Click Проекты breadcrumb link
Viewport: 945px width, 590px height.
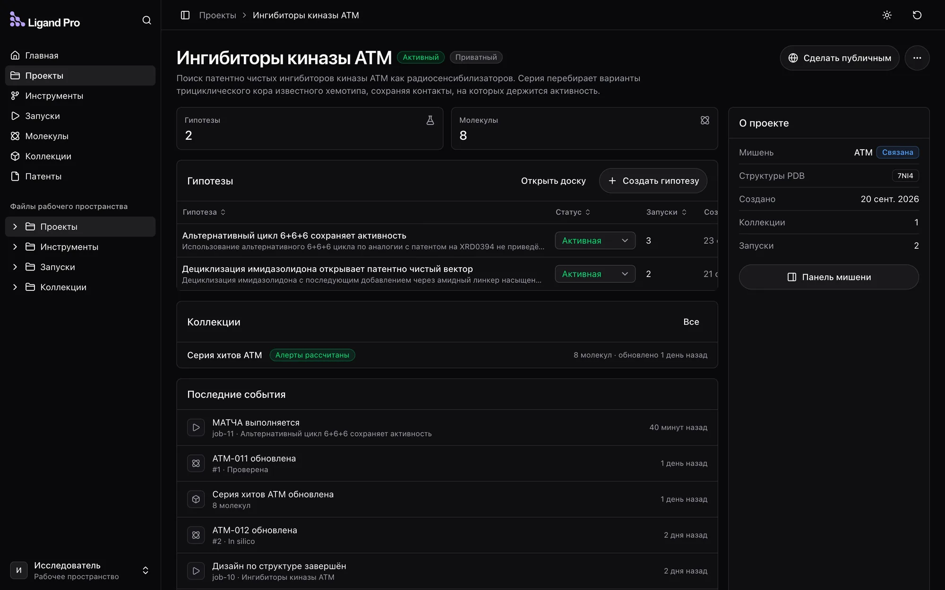point(217,15)
